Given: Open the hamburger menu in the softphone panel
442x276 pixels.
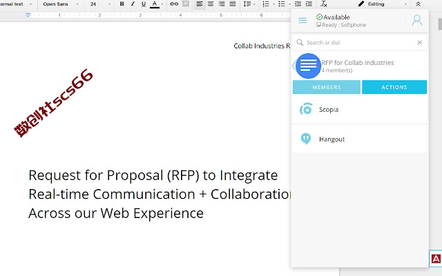Looking at the screenshot, I should click(x=302, y=20).
